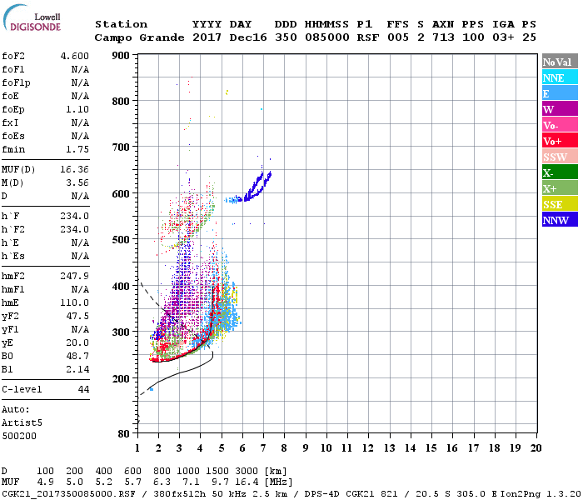Click the 500 km y-axis label
This screenshot has width=583, height=500.
121,240
